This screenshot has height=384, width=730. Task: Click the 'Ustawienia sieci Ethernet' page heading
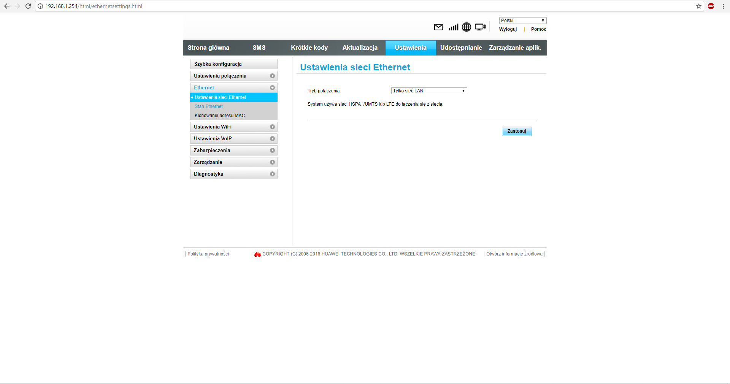point(355,67)
